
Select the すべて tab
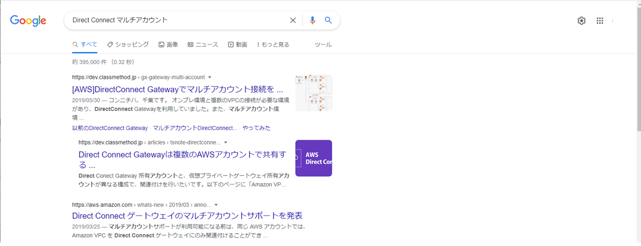tap(85, 44)
